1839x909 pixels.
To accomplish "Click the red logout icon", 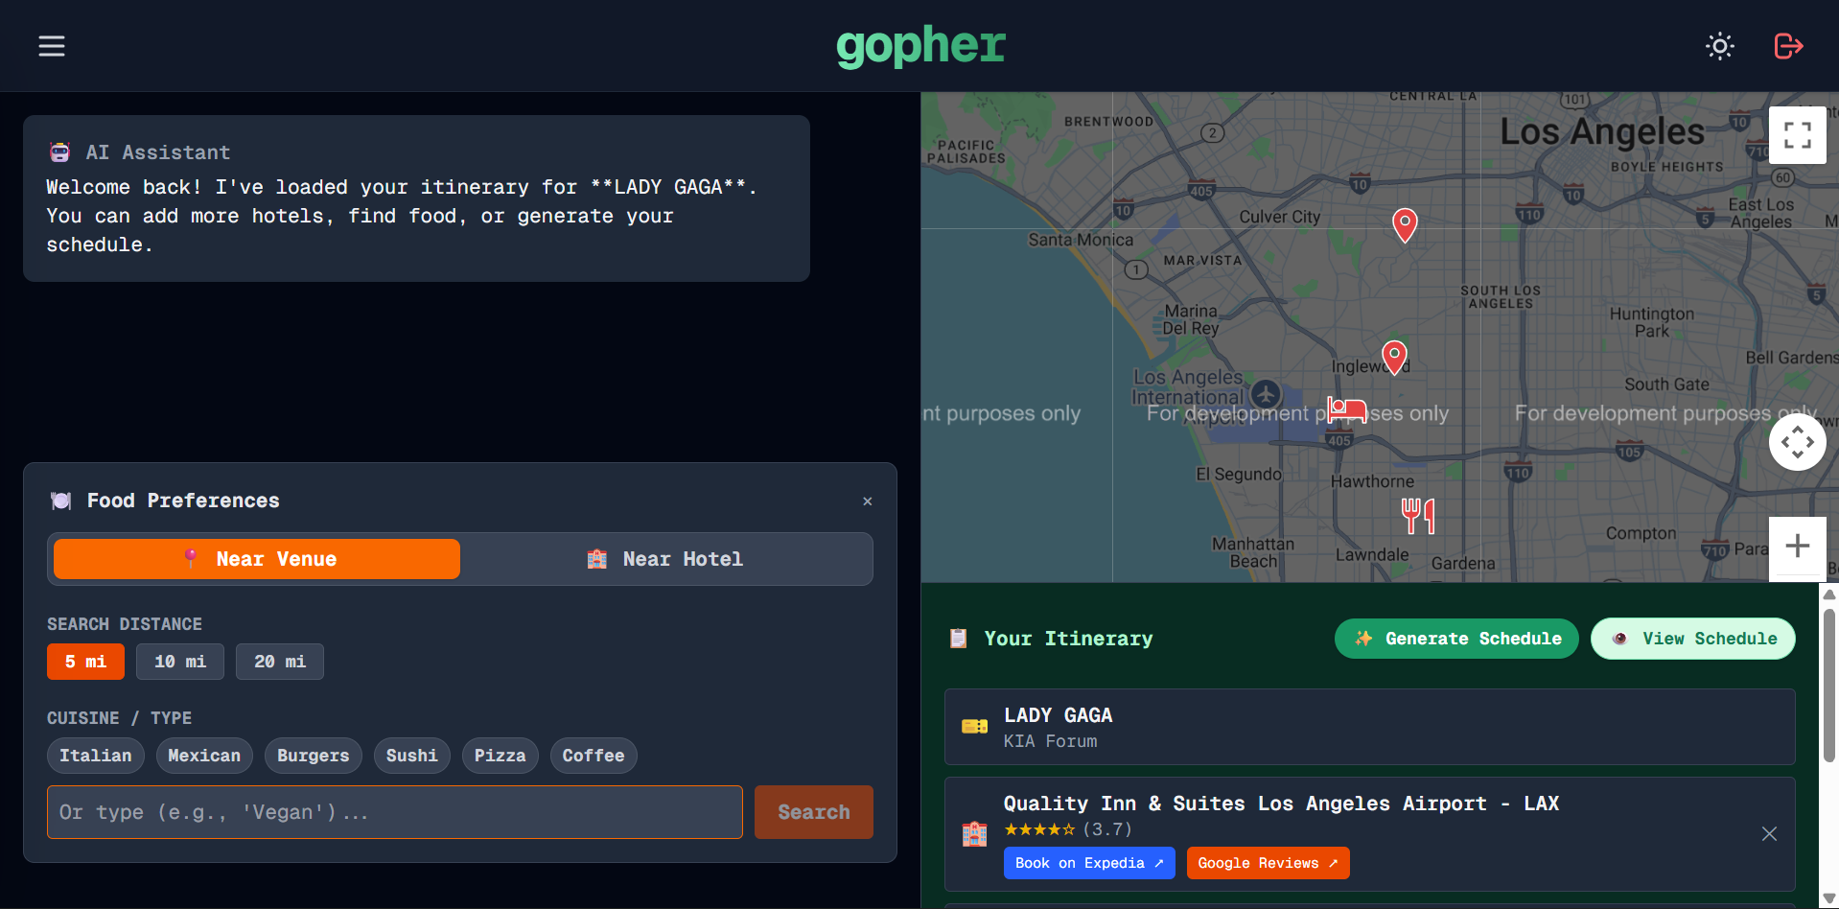I will click(x=1788, y=46).
